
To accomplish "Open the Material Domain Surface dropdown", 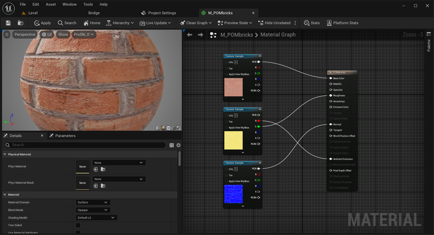I will (x=93, y=202).
